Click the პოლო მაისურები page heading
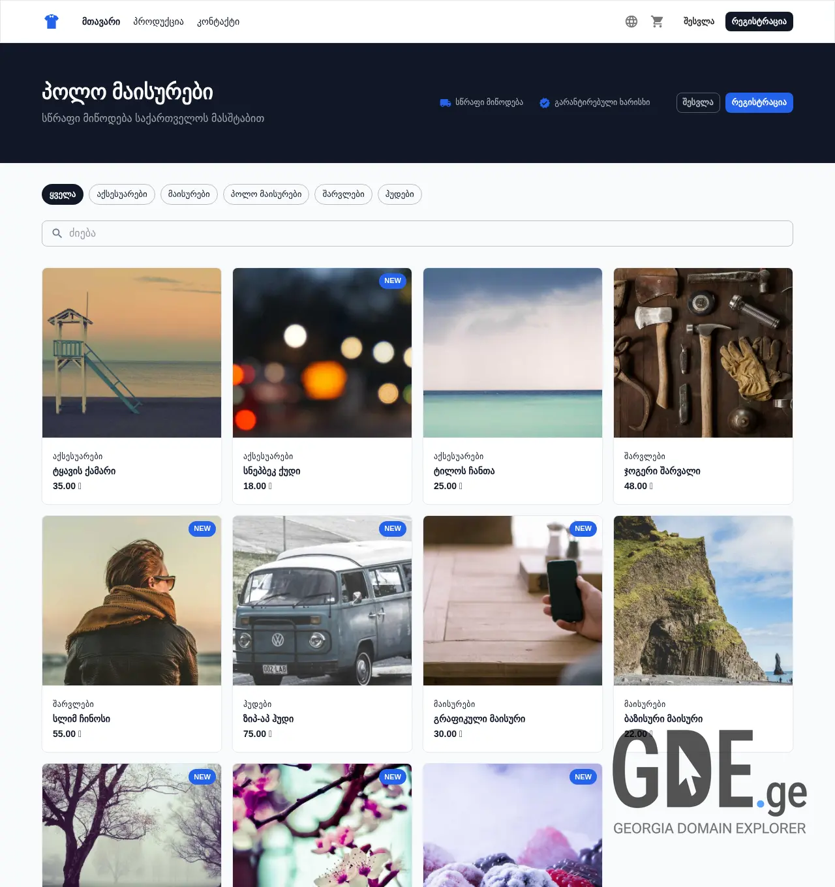 click(128, 92)
